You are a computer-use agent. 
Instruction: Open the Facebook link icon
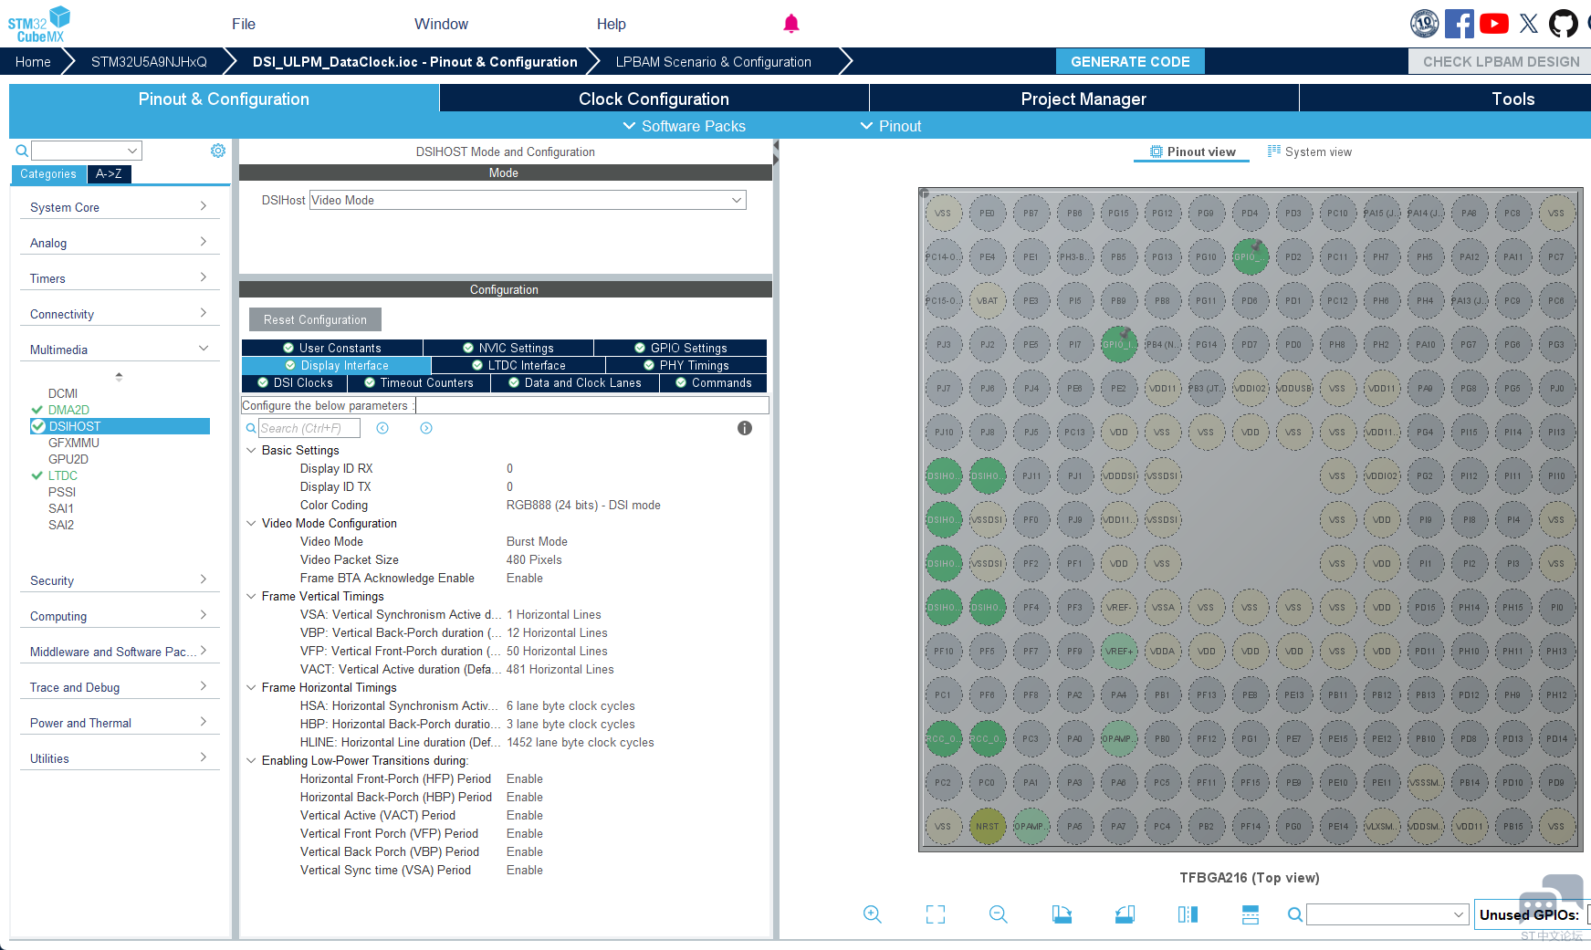point(1459,24)
